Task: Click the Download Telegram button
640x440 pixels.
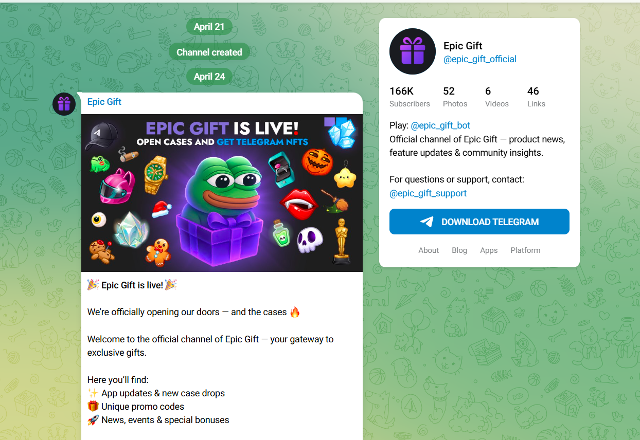Action: [x=479, y=222]
